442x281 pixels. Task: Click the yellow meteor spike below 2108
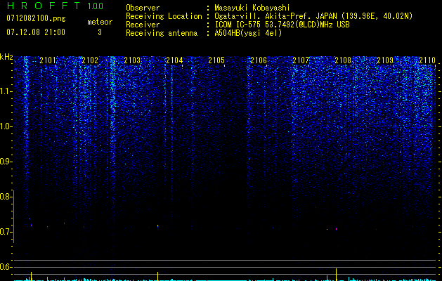[x=337, y=274]
